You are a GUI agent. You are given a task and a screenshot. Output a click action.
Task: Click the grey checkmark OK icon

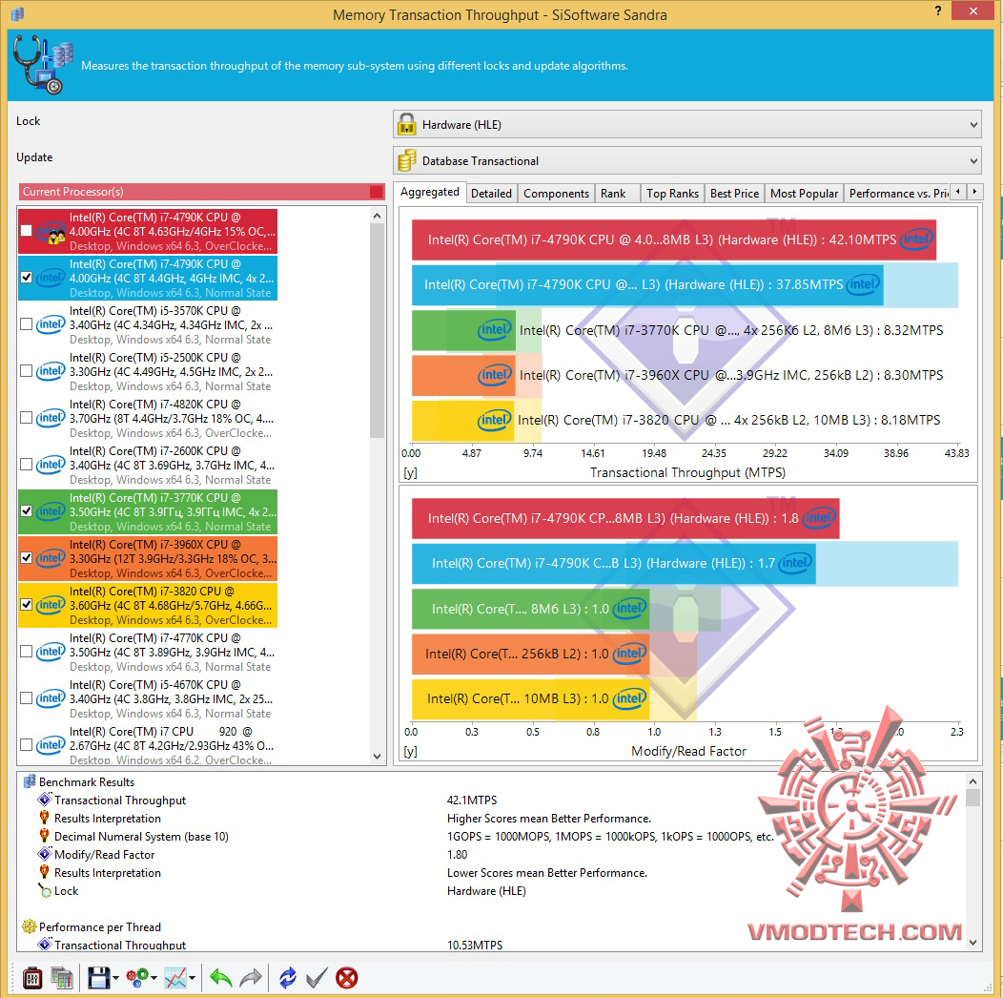(317, 978)
